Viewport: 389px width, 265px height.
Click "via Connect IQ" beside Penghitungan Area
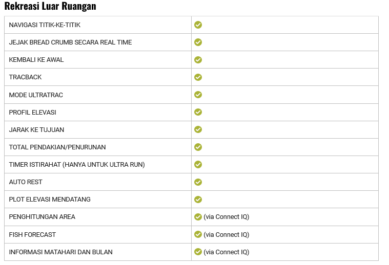pyautogui.click(x=226, y=217)
